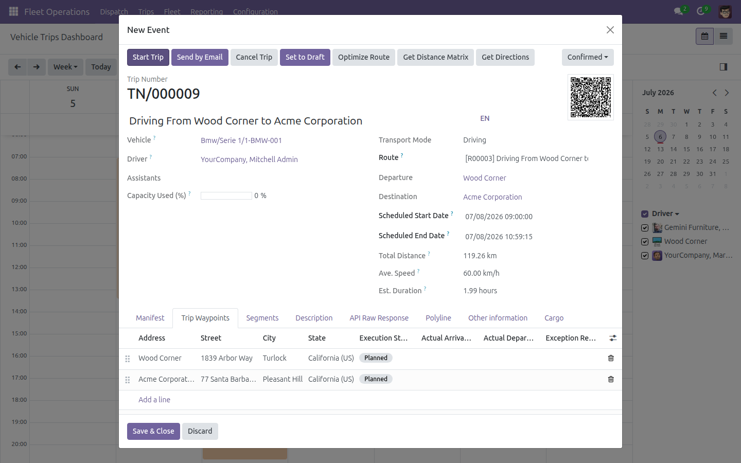This screenshot has width=741, height=463.
Task: Edit the Scheduled End Date field
Action: pos(537,237)
